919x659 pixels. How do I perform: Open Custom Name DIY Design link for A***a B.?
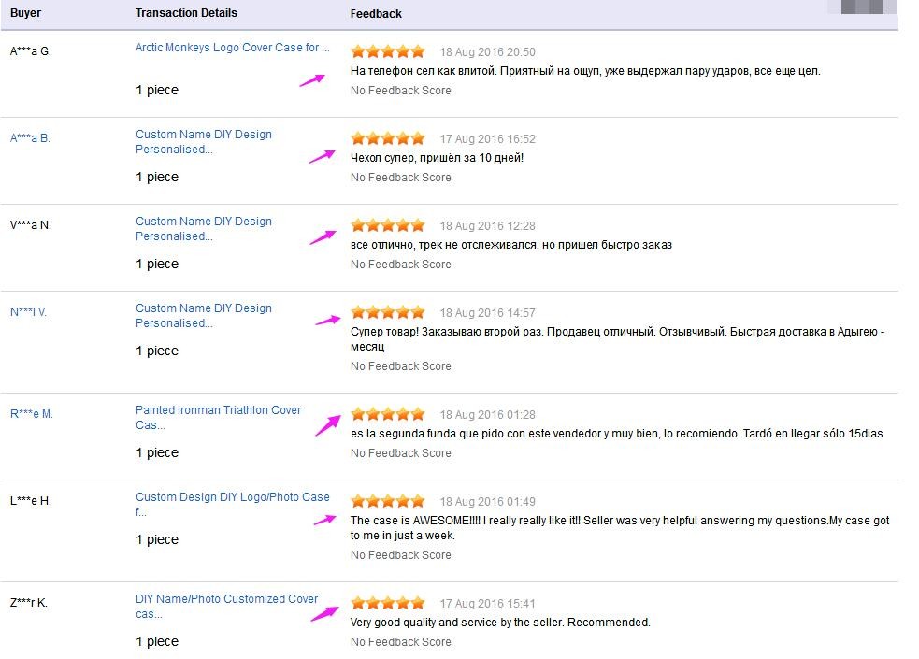[203, 135]
